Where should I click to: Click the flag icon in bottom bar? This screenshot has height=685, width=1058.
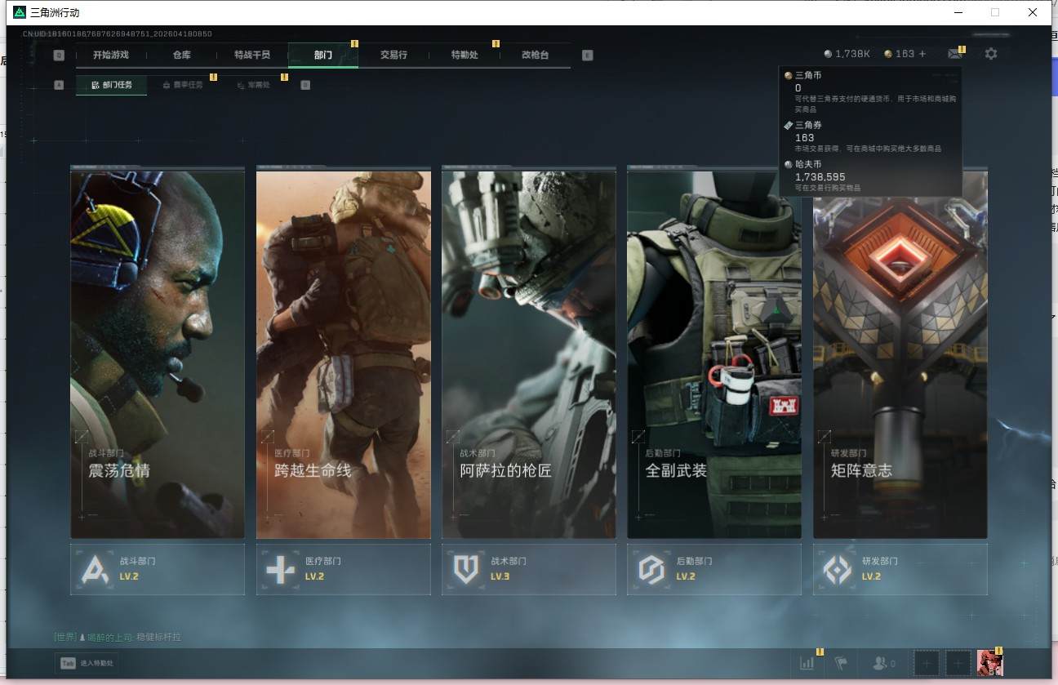pos(841,663)
